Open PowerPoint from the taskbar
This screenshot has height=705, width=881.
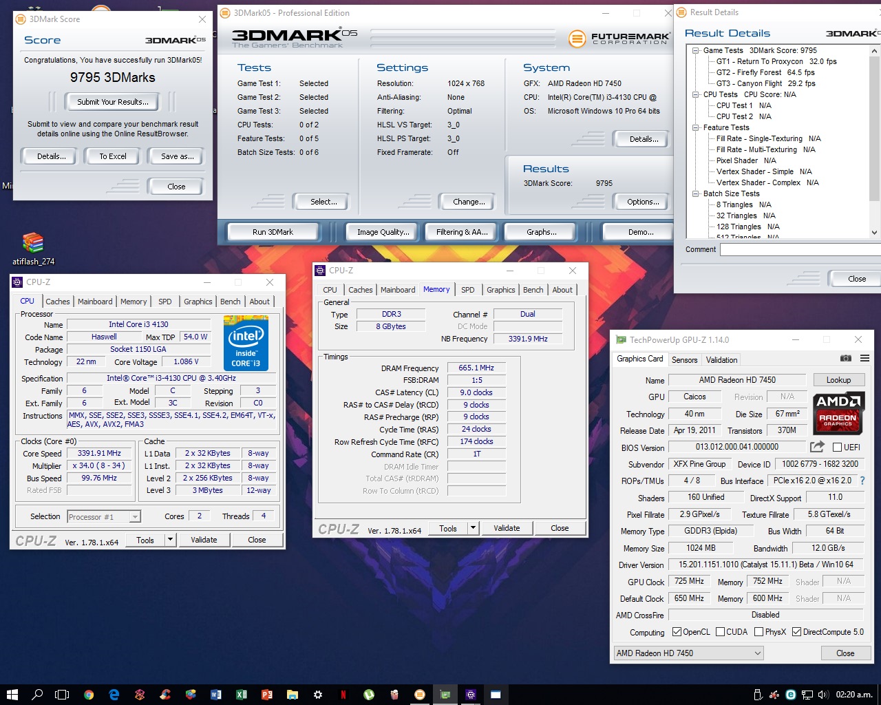click(x=266, y=695)
